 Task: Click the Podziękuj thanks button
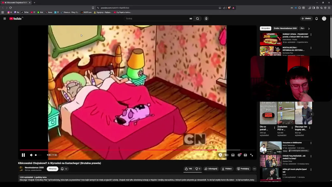click(x=243, y=169)
